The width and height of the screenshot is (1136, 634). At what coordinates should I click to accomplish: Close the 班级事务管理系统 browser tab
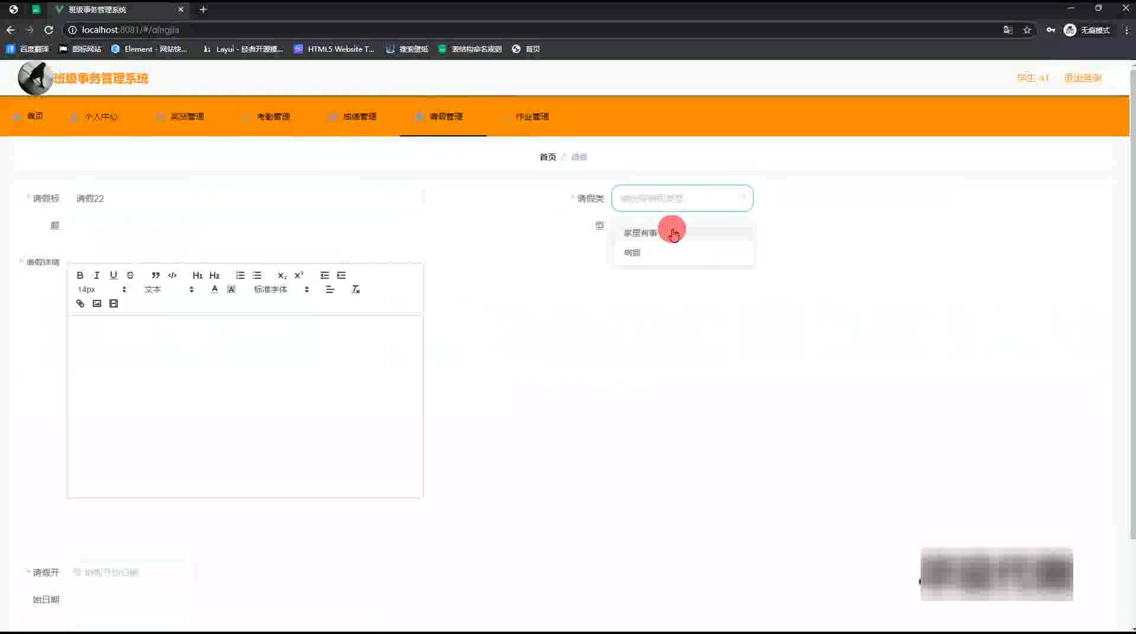click(181, 9)
